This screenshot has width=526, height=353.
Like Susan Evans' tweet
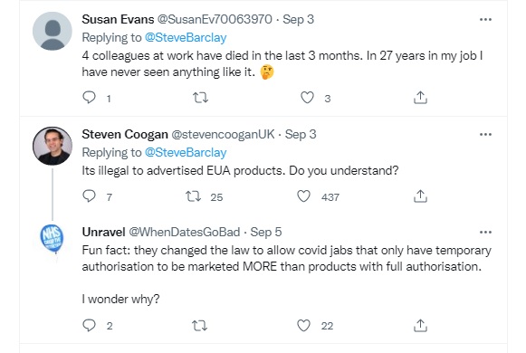[x=307, y=98]
